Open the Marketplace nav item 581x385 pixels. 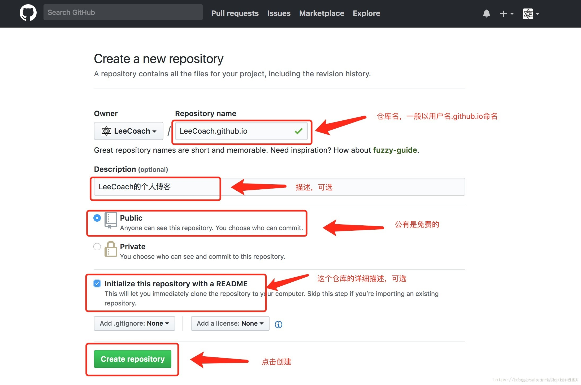[322, 13]
